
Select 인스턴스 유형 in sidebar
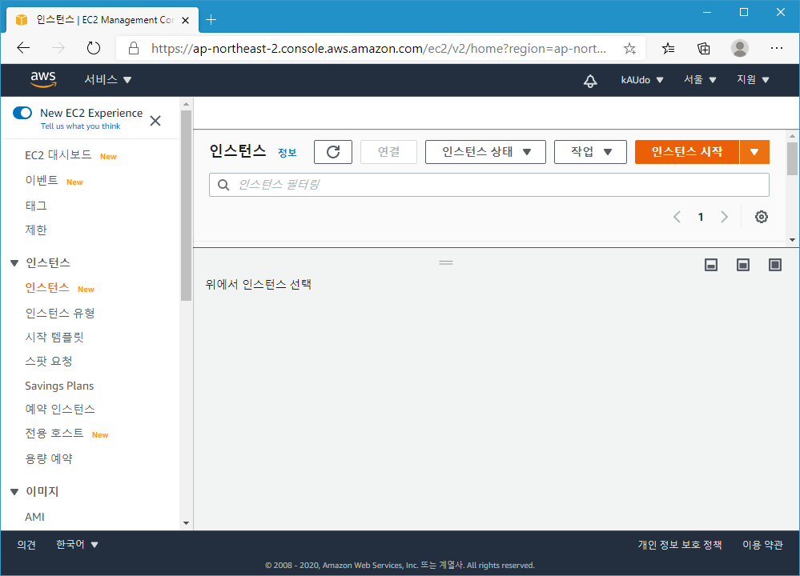click(60, 313)
